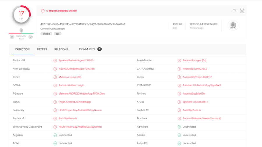Click the Cynet warning icon
This screenshot has width=262, height=147.
tap(55, 77)
